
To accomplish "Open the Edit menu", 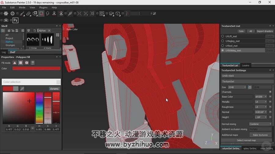I will click(12, 8).
